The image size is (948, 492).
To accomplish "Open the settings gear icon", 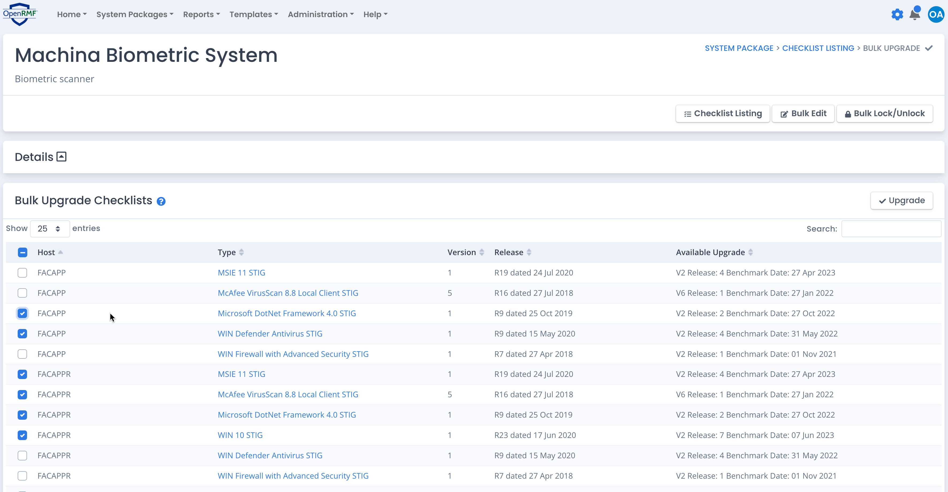I will coord(897,15).
